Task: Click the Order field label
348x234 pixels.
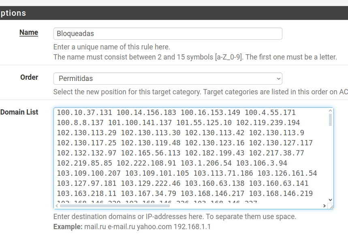Action: 29,77
